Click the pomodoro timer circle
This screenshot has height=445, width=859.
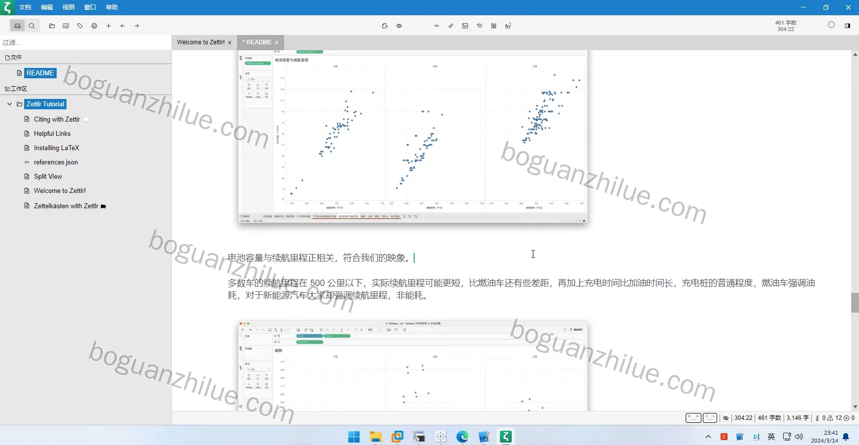pos(831,25)
